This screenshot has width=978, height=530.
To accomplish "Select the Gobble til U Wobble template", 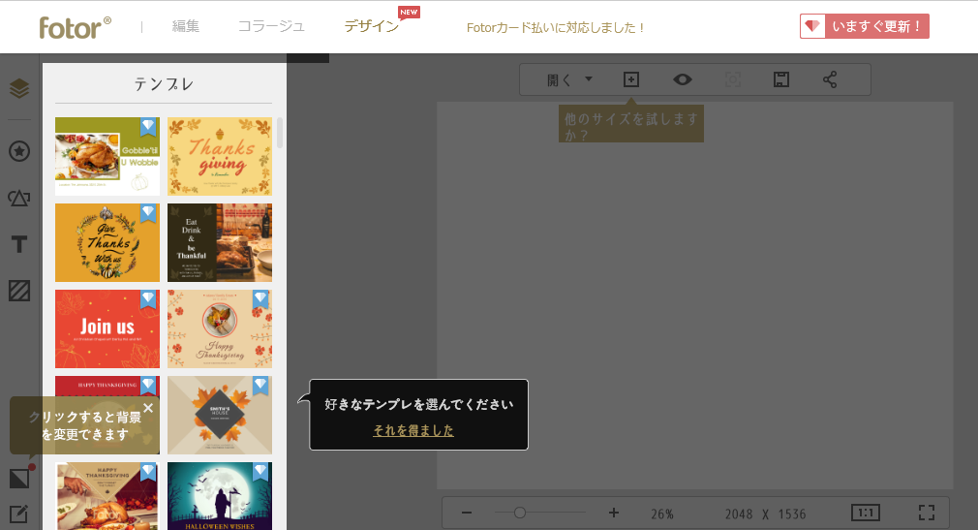I will pos(107,156).
